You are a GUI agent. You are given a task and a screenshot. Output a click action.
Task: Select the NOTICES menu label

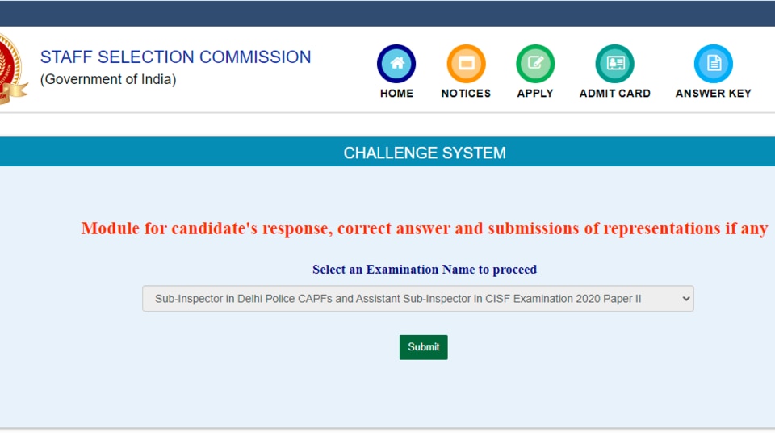466,94
